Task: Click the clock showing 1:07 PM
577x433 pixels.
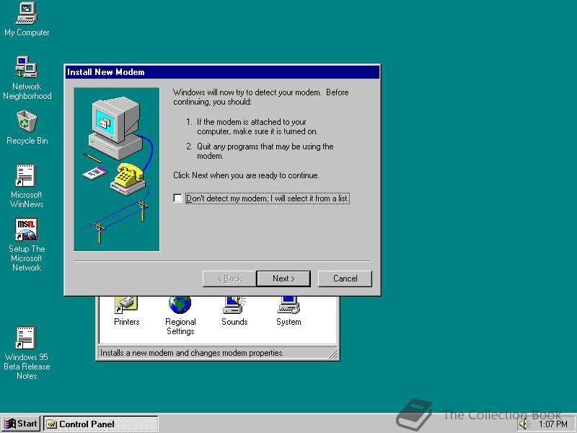Action: (x=552, y=424)
